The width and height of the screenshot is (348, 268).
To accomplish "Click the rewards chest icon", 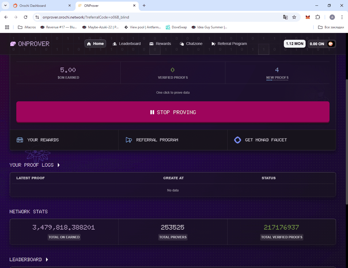I will [x=20, y=140].
